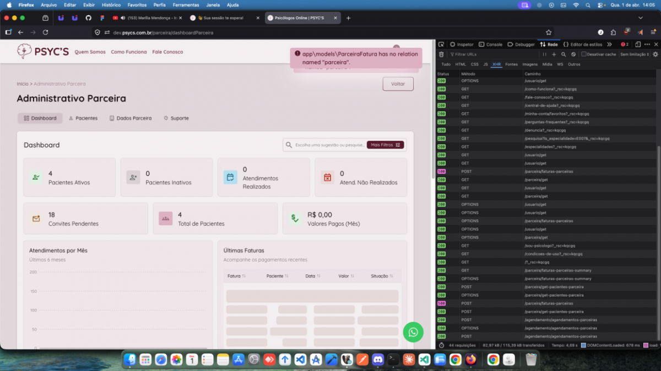This screenshot has height=371, width=661.
Task: Pick an element with inspector picker
Action: 441,45
